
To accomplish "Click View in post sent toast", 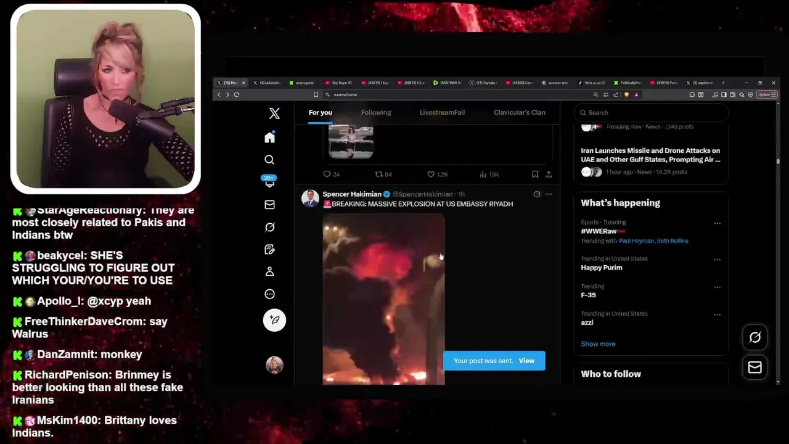I will (526, 361).
